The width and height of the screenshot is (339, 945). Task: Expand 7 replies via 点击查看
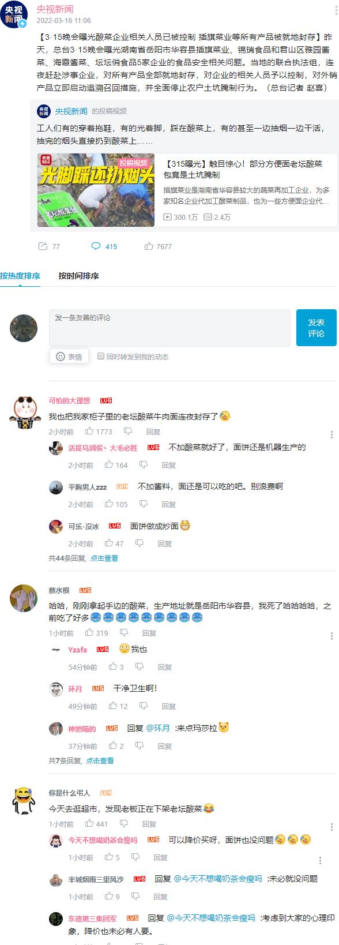tap(100, 760)
